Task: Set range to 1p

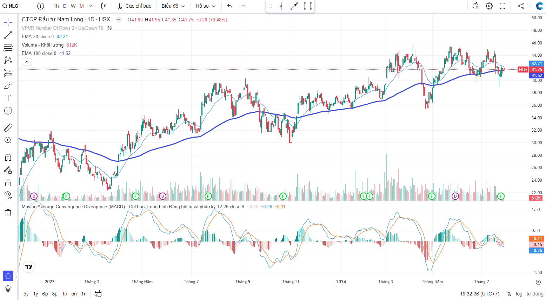Action: pyautogui.click(x=65, y=294)
